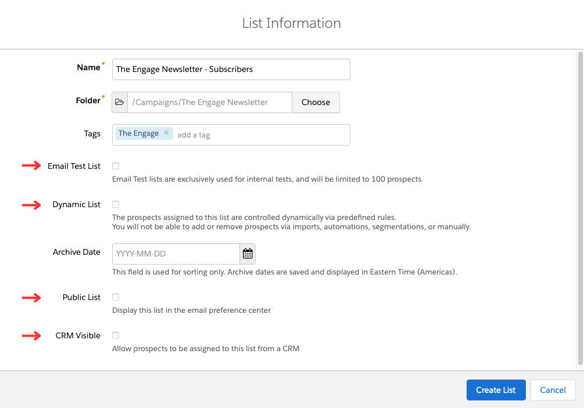Cancel the list creation dialog
584x408 pixels.
pos(553,390)
